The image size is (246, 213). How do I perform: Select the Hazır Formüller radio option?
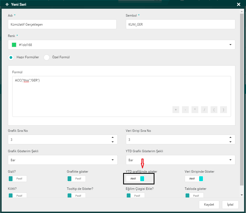pyautogui.click(x=11, y=57)
